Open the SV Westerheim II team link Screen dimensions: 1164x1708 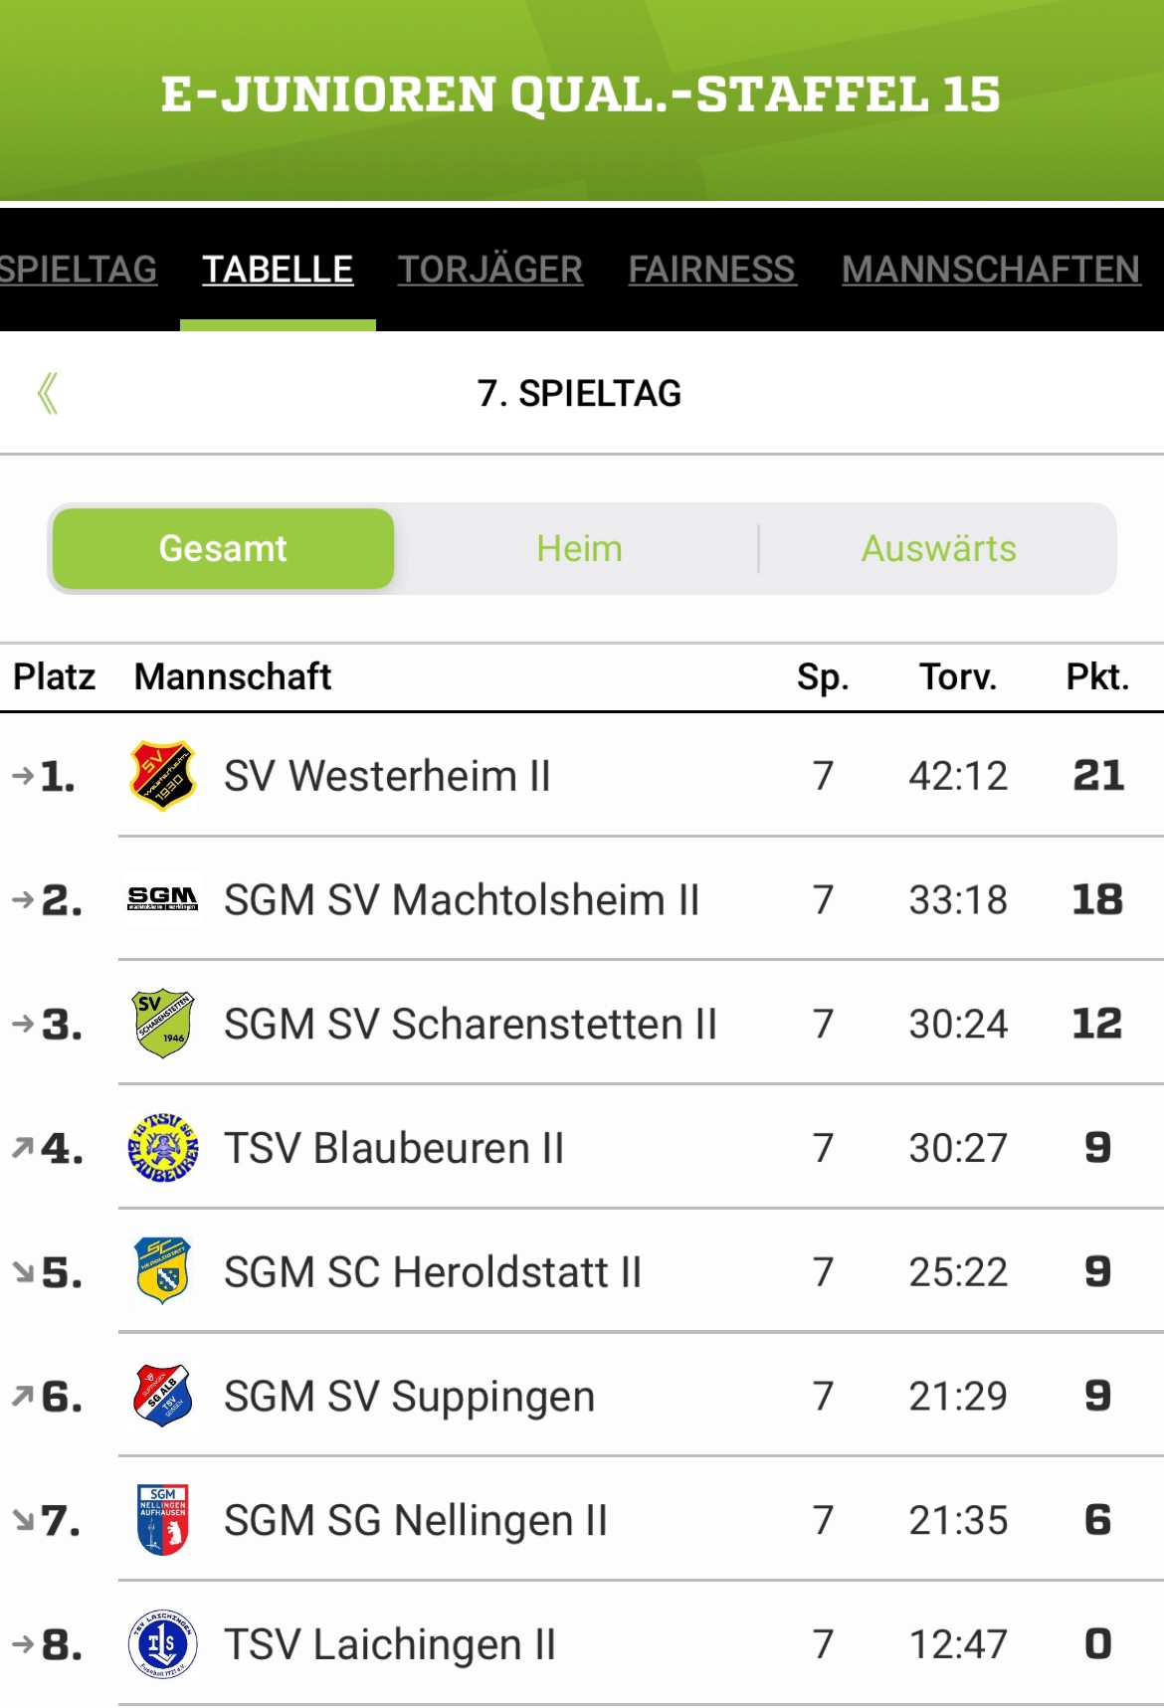(x=387, y=775)
